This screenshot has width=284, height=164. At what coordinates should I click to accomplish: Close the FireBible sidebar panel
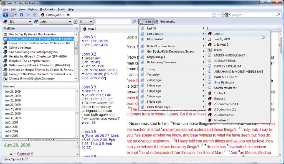coord(77,28)
